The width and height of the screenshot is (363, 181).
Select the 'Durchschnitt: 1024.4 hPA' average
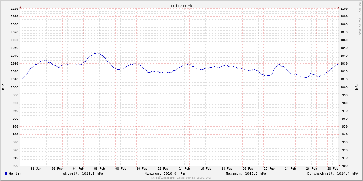[x=332, y=173]
